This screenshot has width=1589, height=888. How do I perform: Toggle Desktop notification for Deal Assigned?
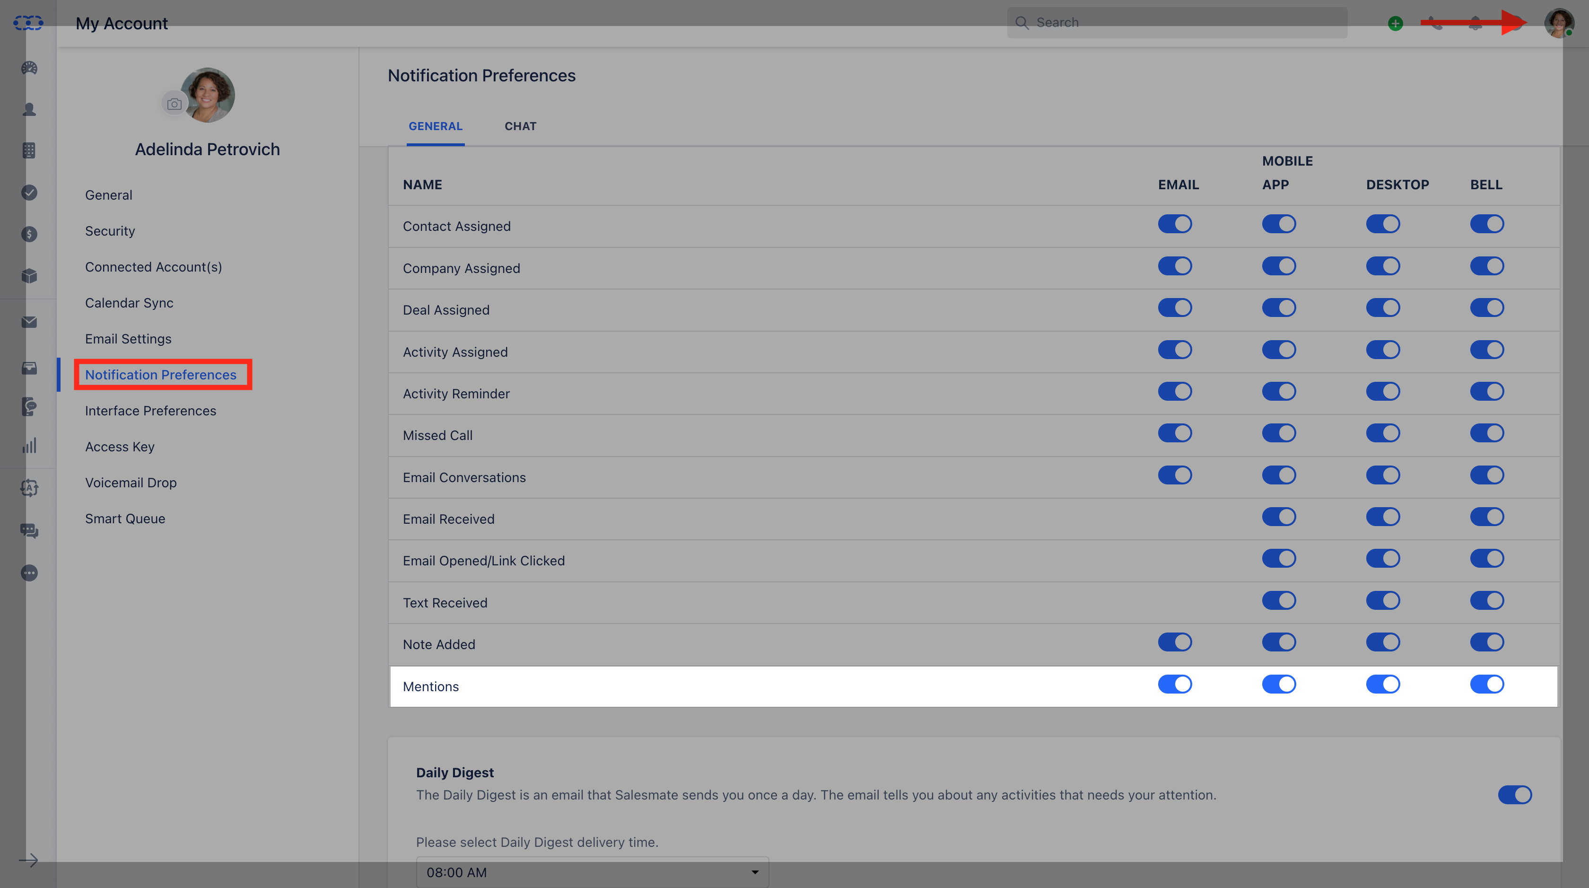tap(1382, 308)
